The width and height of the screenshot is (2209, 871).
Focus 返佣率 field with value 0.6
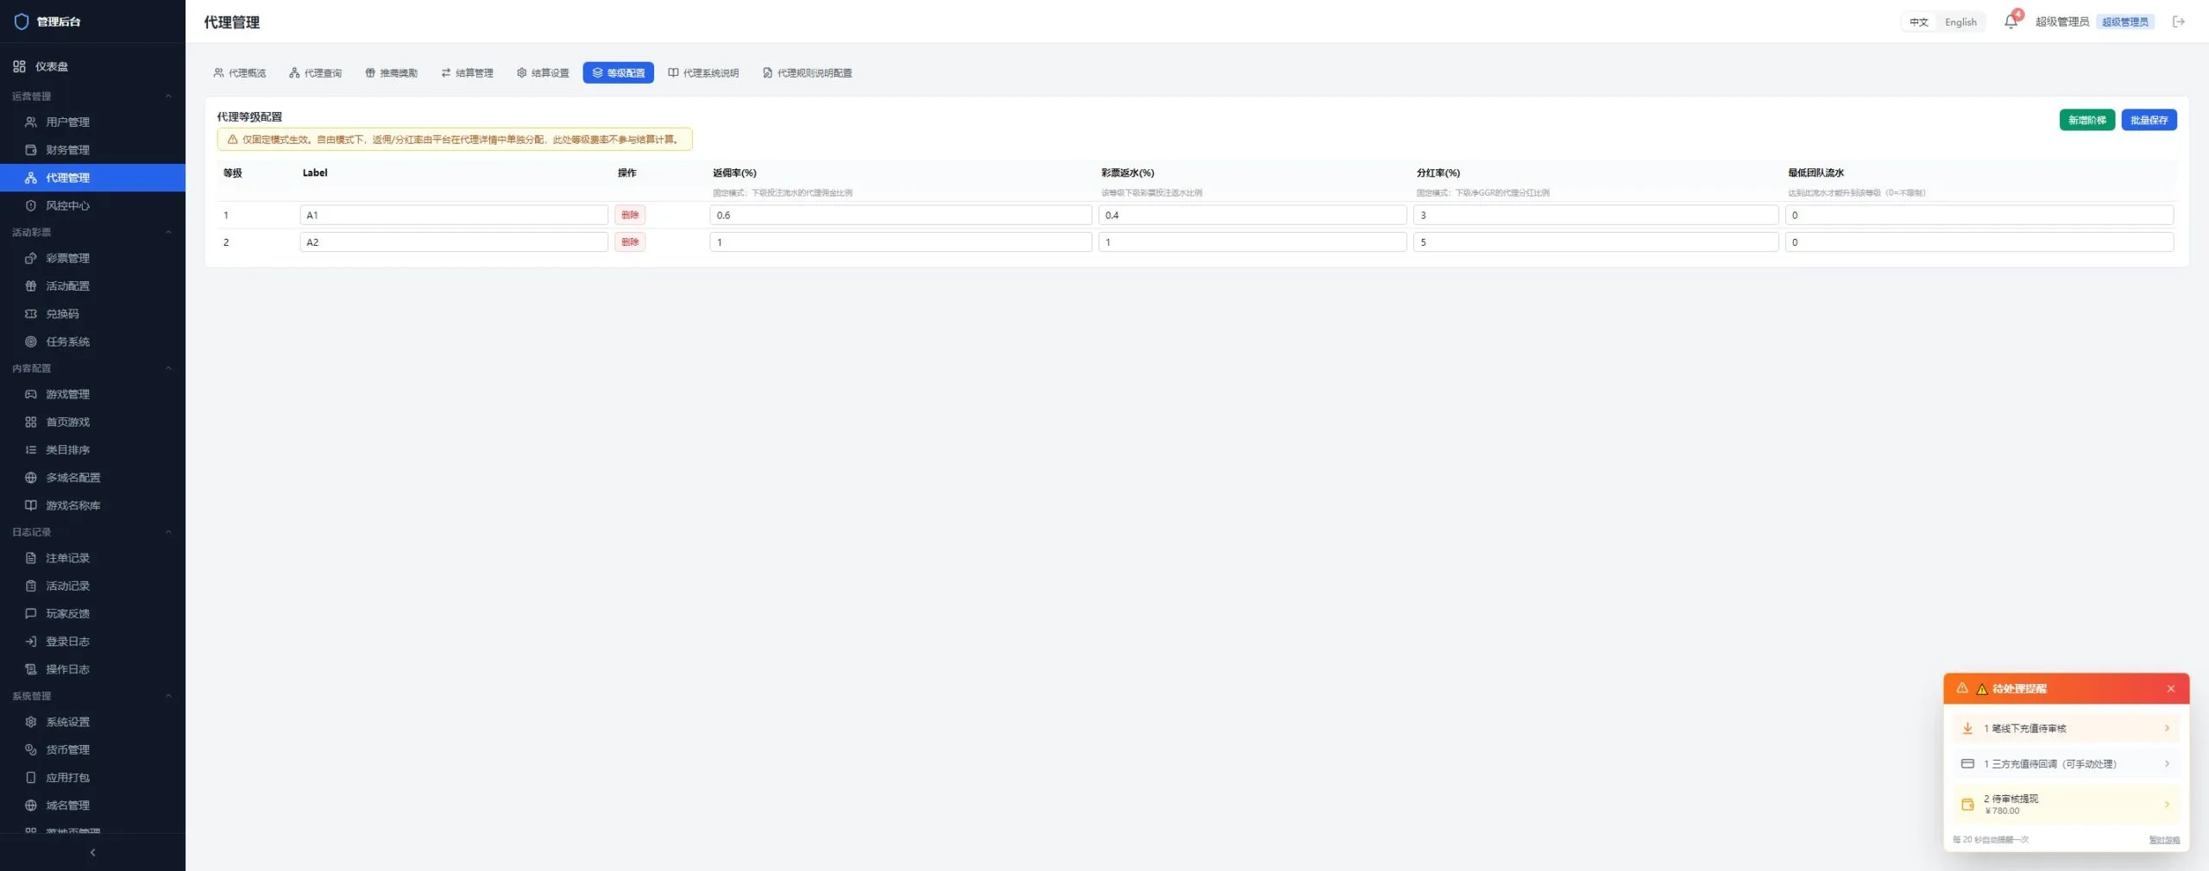901,215
